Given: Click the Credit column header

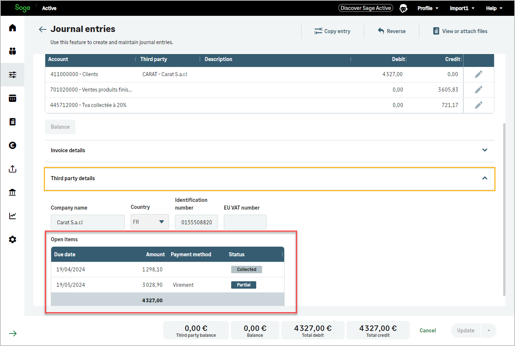Looking at the screenshot, I should pyautogui.click(x=452, y=59).
